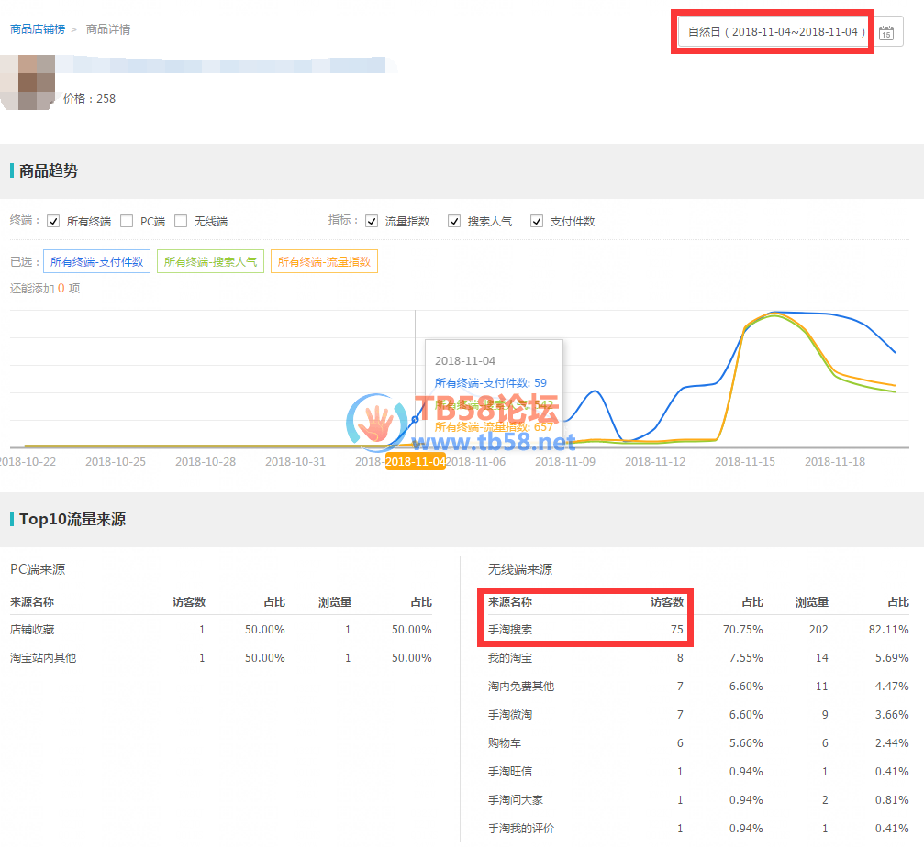This screenshot has height=847, width=924.
Task: Click the 支付件数: 59 tooltip entry
Action: coord(491,382)
